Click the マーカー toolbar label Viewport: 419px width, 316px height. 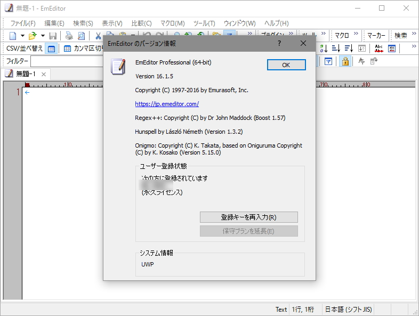pyautogui.click(x=376, y=36)
